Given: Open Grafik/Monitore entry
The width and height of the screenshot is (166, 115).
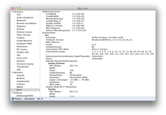Looking at the screenshot, I should click(x=24, y=41).
